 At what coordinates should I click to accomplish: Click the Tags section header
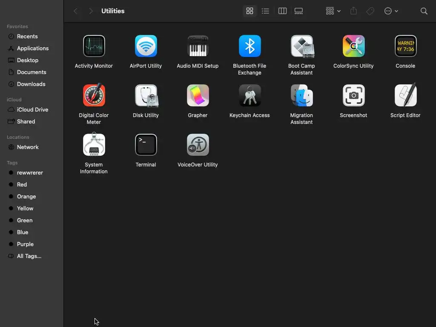coord(12,163)
